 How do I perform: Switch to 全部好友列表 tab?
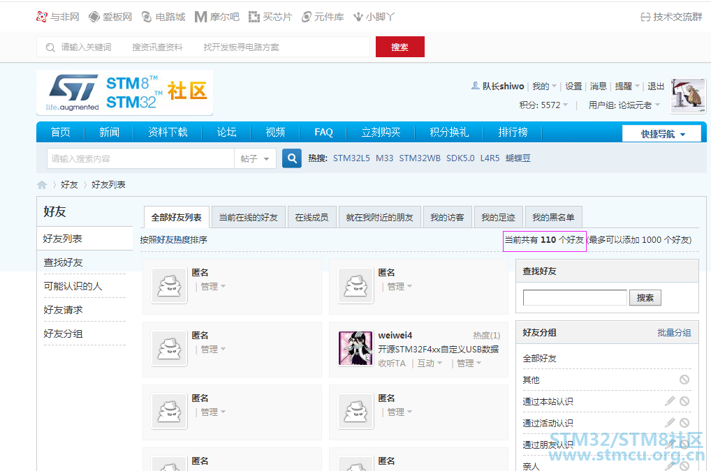177,218
